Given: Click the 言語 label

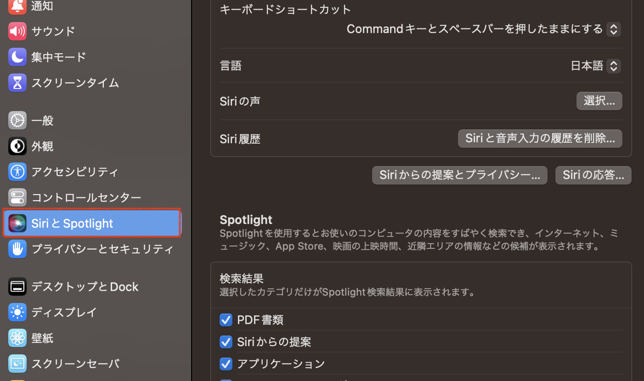Looking at the screenshot, I should pyautogui.click(x=231, y=66).
